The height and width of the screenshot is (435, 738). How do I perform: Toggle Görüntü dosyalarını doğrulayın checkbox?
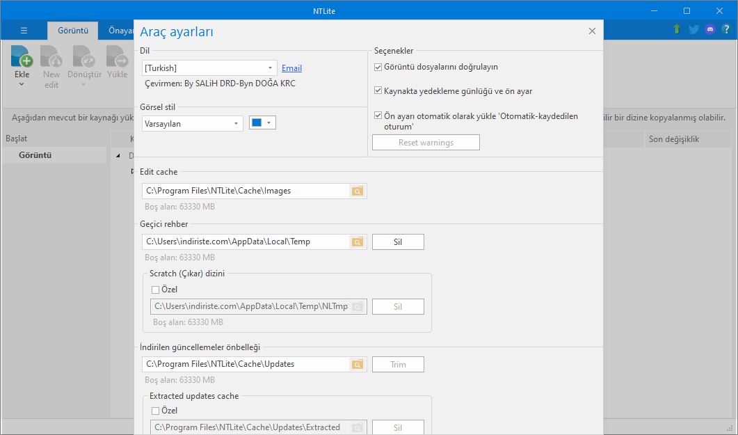[378, 68]
